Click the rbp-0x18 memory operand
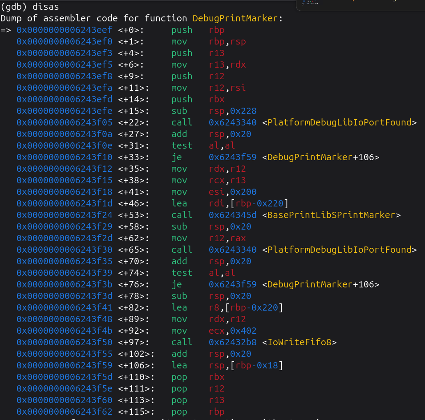The height and width of the screenshot is (420, 425). point(257,366)
